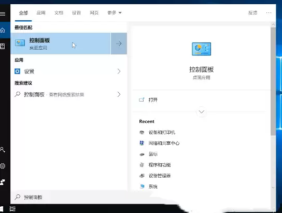Viewport: 282px width, 213px height.
Task: Open the notebook icon in left sidebar
Action: click(3, 46)
